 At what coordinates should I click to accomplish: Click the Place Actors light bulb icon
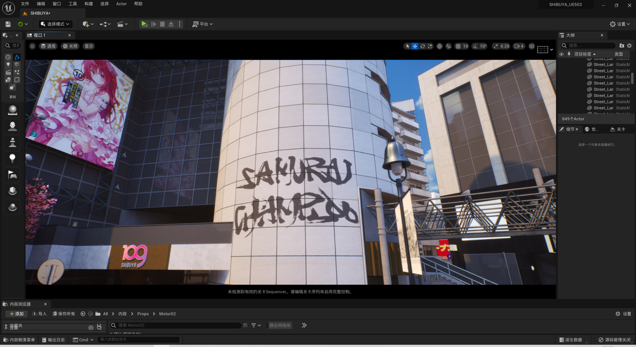tap(12, 158)
